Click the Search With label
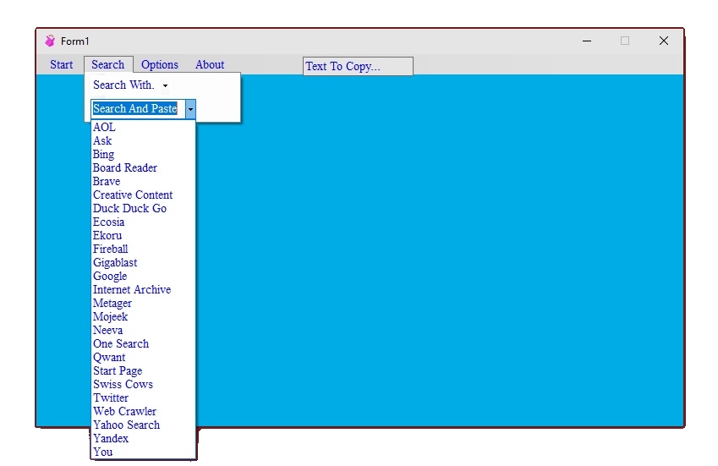 tap(123, 85)
